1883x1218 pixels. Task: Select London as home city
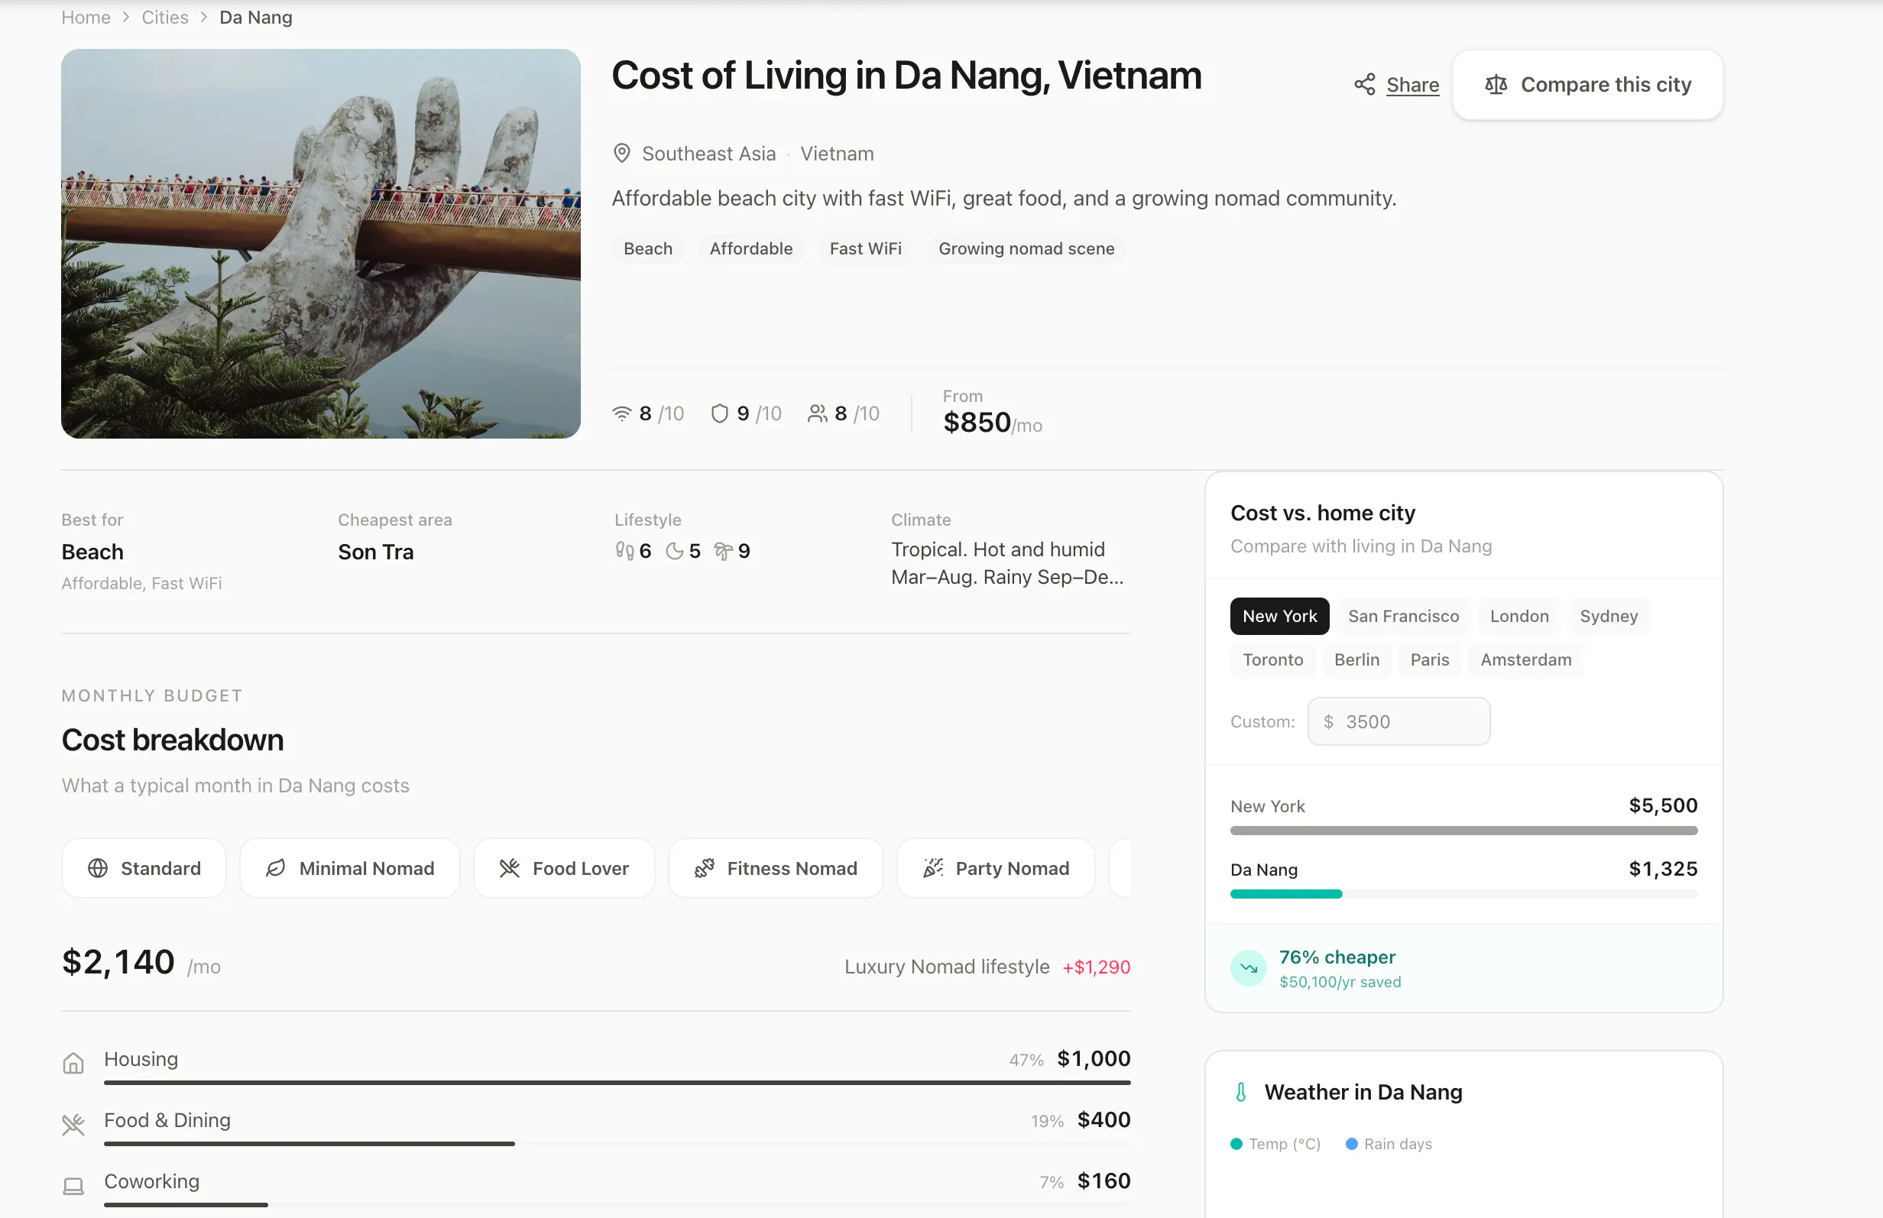1519,616
